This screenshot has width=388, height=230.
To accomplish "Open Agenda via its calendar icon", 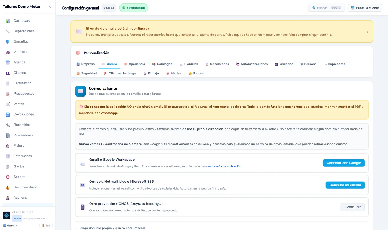I will pyautogui.click(x=8, y=63).
